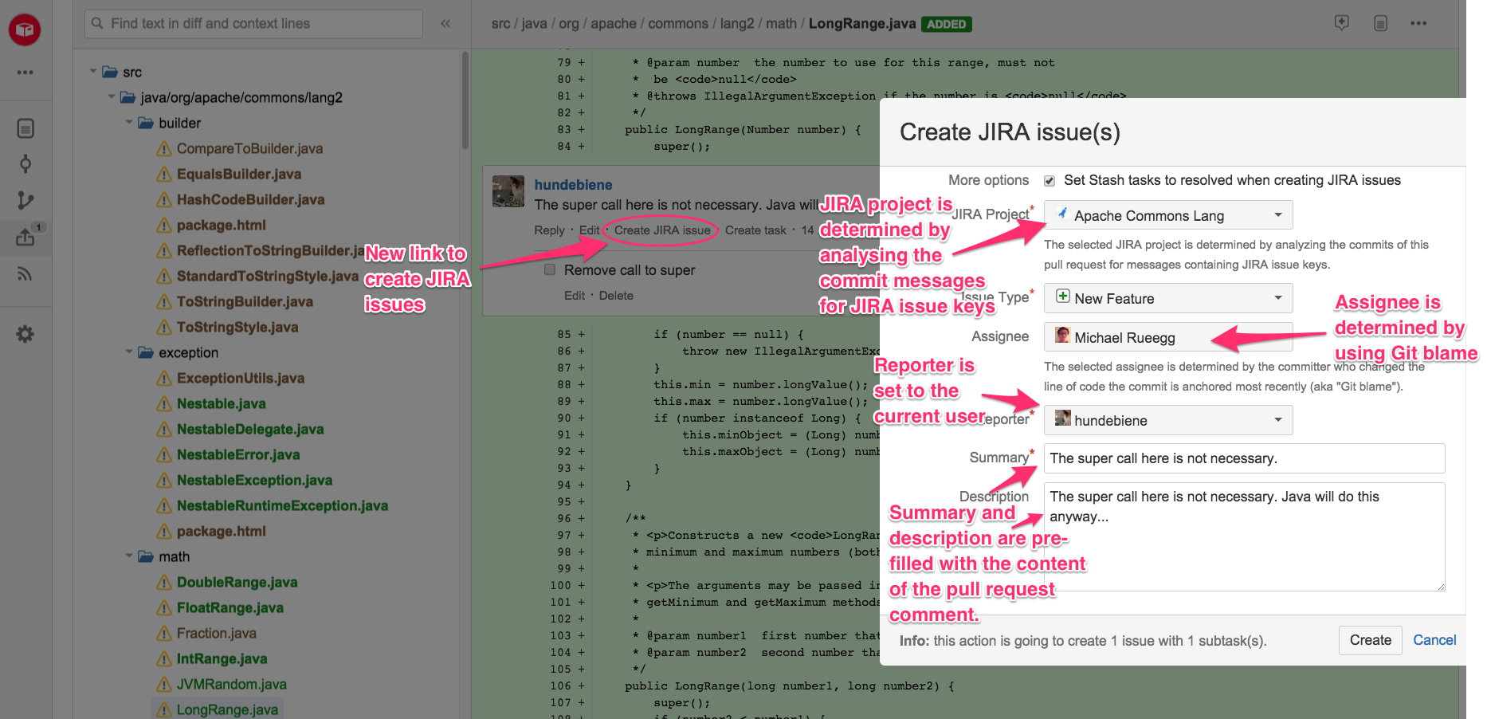Click the file tree scrollbar
The width and height of the screenshot is (1487, 719).
[x=465, y=100]
